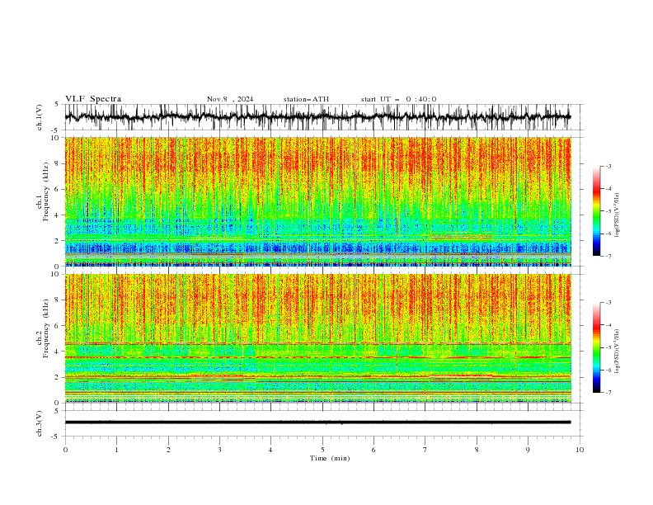Screen dimensions: 653x505
Task: Click the "-3" label on ch.2 colorbar
Action: coord(608,303)
